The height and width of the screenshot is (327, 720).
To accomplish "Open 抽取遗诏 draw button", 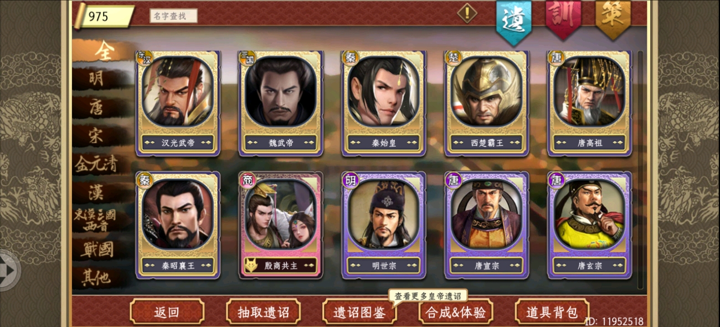I will pos(264,312).
